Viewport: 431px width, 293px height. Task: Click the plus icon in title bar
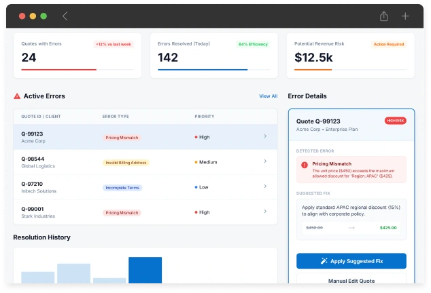tap(405, 16)
